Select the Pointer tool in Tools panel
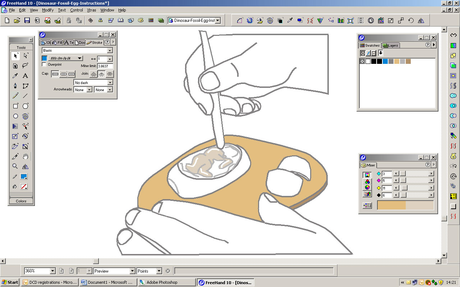The width and height of the screenshot is (460, 287). point(15,56)
